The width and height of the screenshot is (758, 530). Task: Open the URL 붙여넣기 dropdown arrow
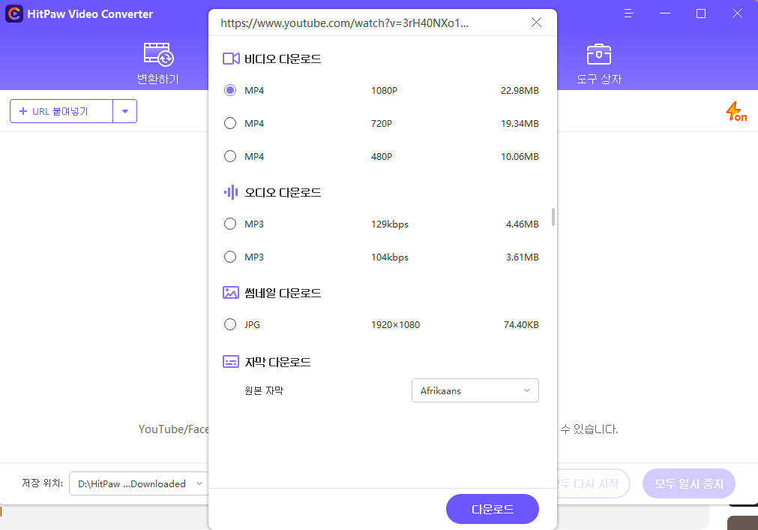[125, 111]
